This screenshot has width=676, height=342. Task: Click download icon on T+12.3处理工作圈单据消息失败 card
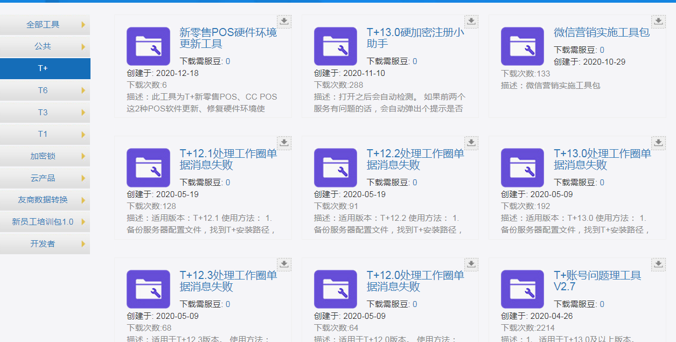click(284, 264)
